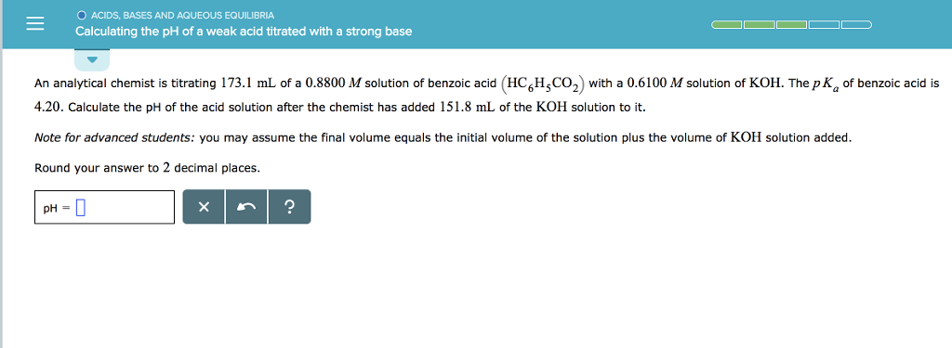Click the Note for advanced students text
Image resolution: width=952 pixels, height=348 pixels.
(114, 138)
